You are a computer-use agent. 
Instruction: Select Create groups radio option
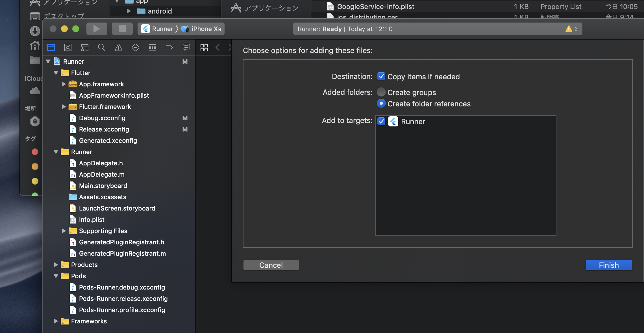[381, 92]
